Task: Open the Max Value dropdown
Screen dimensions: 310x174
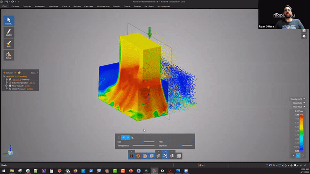Action: [299, 107]
